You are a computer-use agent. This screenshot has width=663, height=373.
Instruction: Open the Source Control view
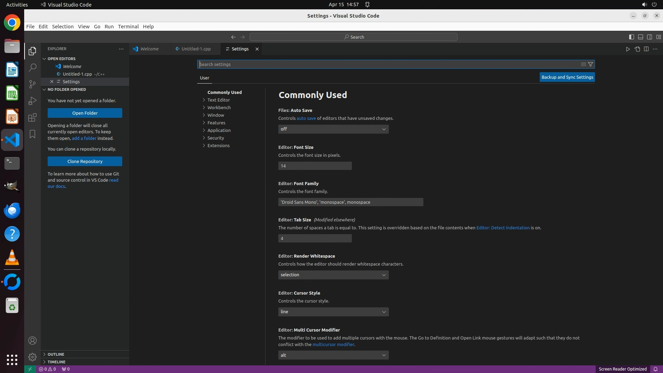pyautogui.click(x=32, y=84)
